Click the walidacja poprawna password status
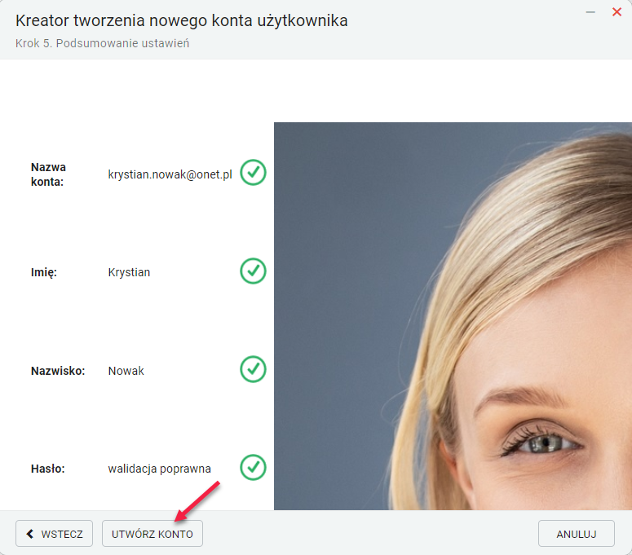The width and height of the screenshot is (632, 555). point(160,469)
